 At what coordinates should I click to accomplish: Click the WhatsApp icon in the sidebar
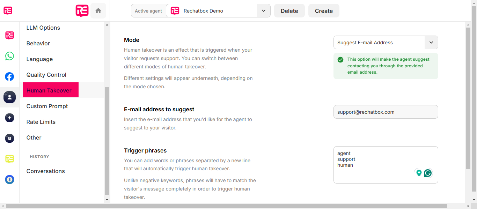(x=9, y=56)
